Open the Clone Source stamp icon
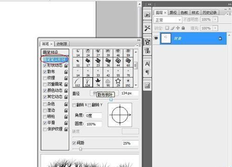 (x=147, y=50)
